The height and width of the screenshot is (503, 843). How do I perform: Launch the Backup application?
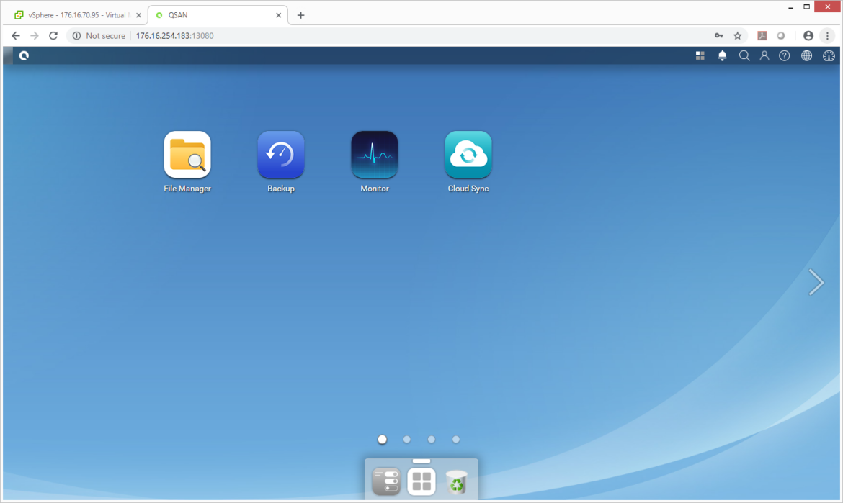tap(281, 155)
